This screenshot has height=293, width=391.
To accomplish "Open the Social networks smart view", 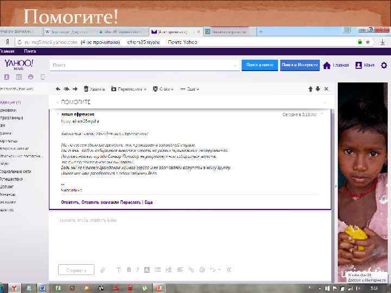I will tap(15, 171).
